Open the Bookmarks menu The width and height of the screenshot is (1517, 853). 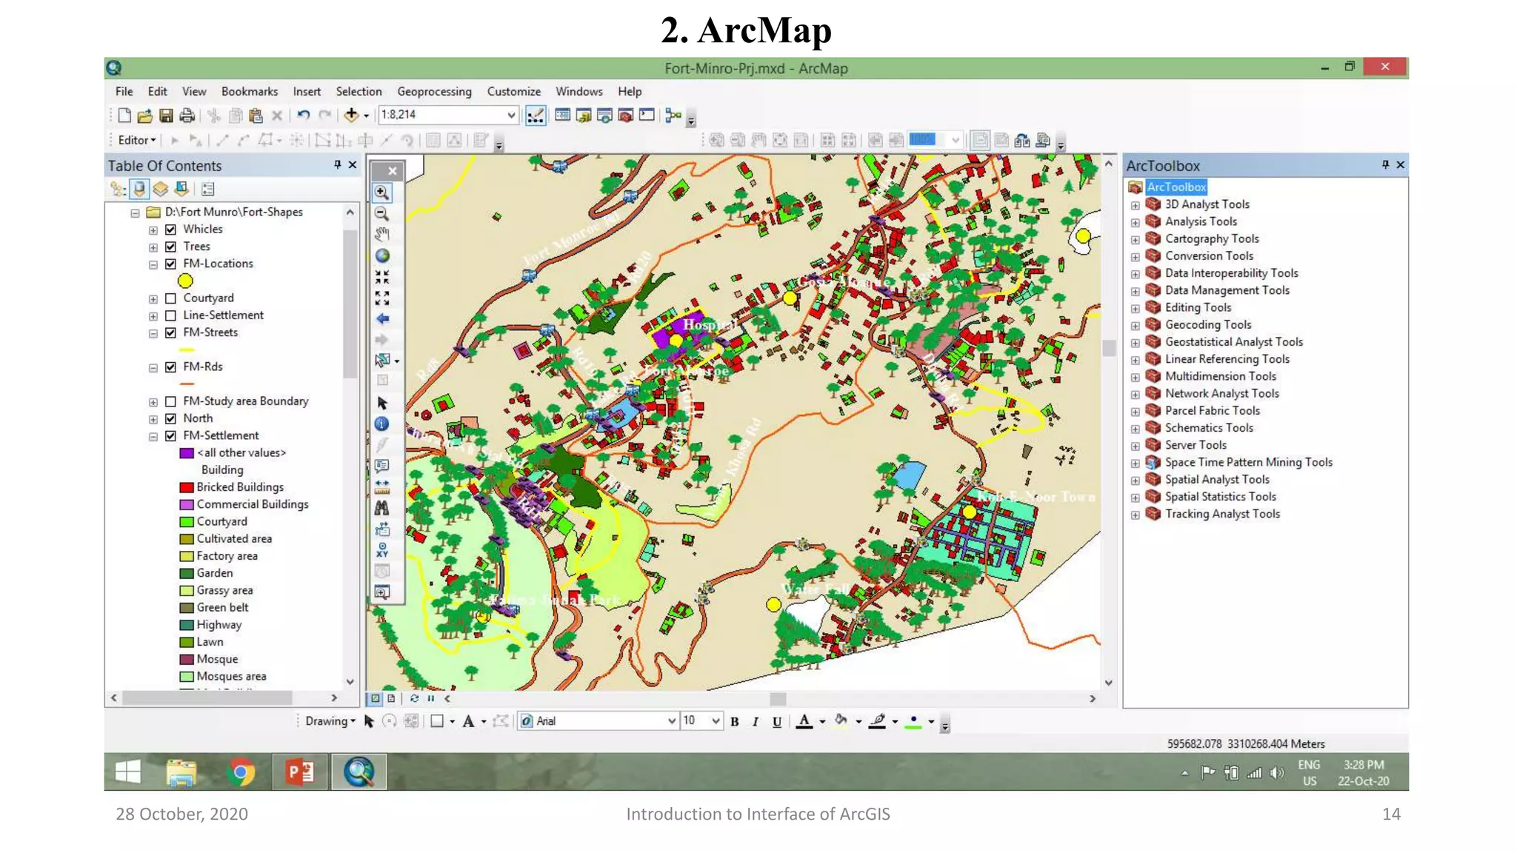coord(250,92)
